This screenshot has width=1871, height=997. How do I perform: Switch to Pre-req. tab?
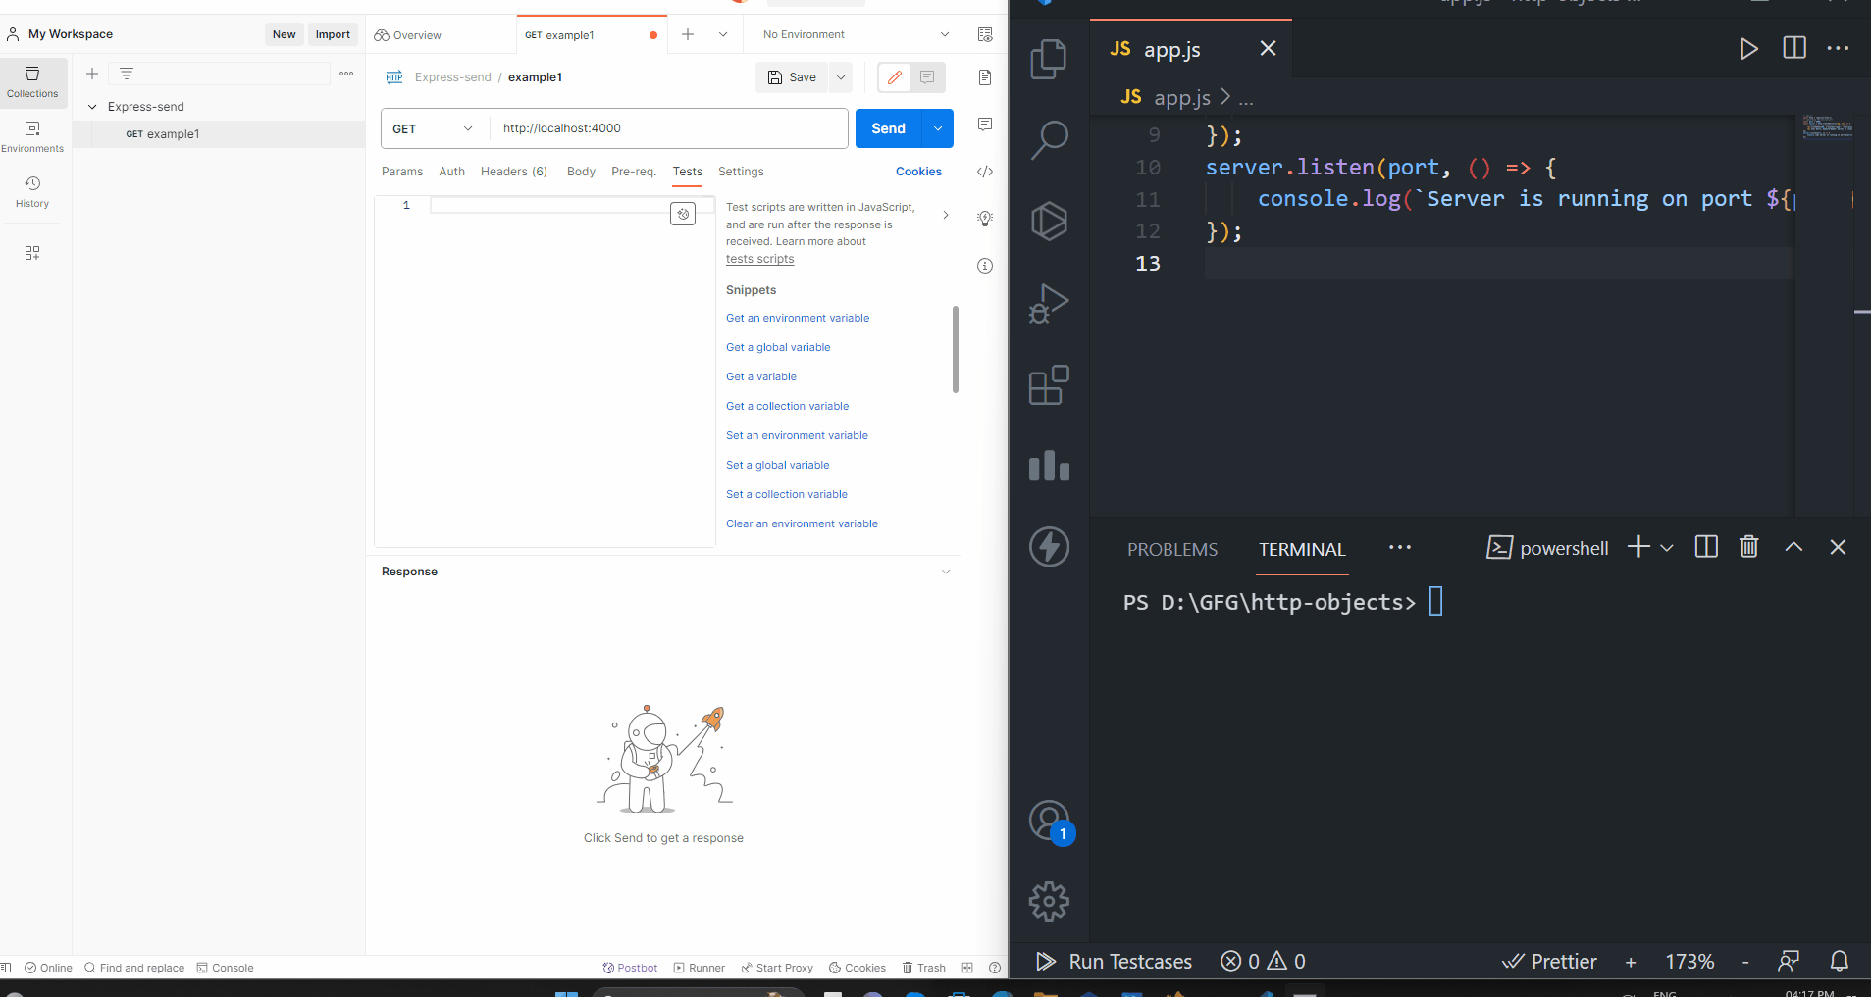[x=634, y=172]
